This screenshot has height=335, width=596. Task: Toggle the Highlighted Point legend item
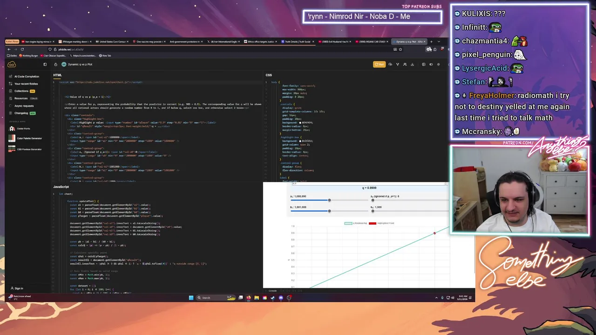pyautogui.click(x=381, y=223)
